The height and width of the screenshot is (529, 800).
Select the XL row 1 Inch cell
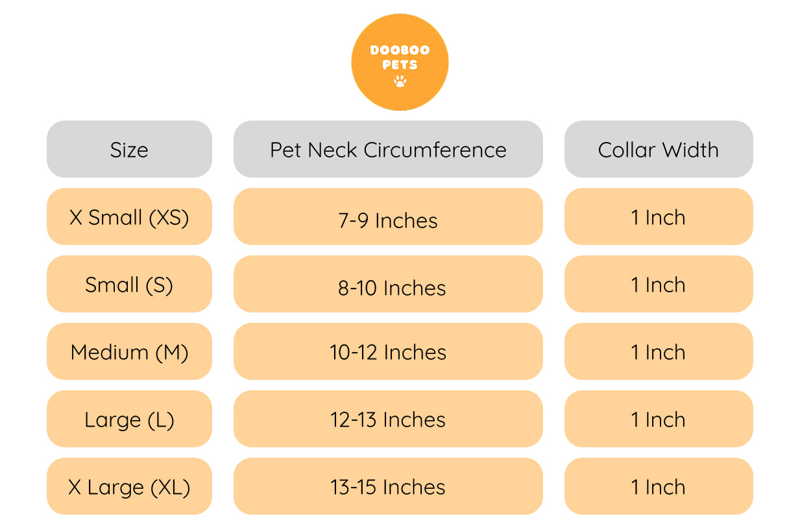click(x=658, y=487)
